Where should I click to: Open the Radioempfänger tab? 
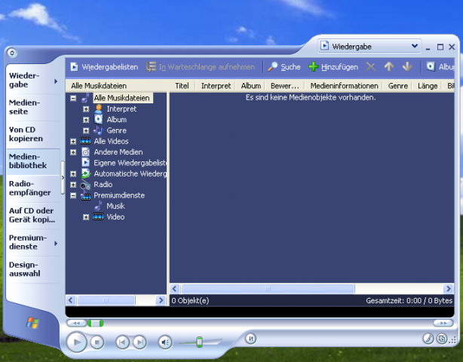click(32, 188)
